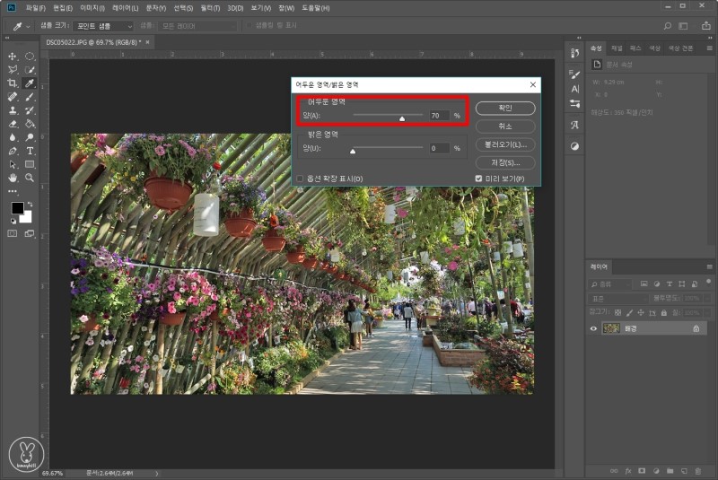Select the Horizontal Type tool
Screen dimensions: 718x480
tap(30, 151)
